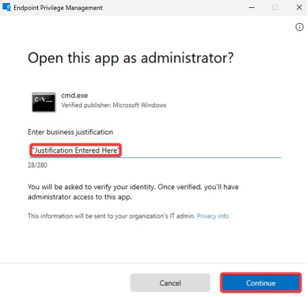Viewport: 308px width, 297px height.
Task: Click the Endpoint Privilege Management title icon
Action: (x=7, y=7)
